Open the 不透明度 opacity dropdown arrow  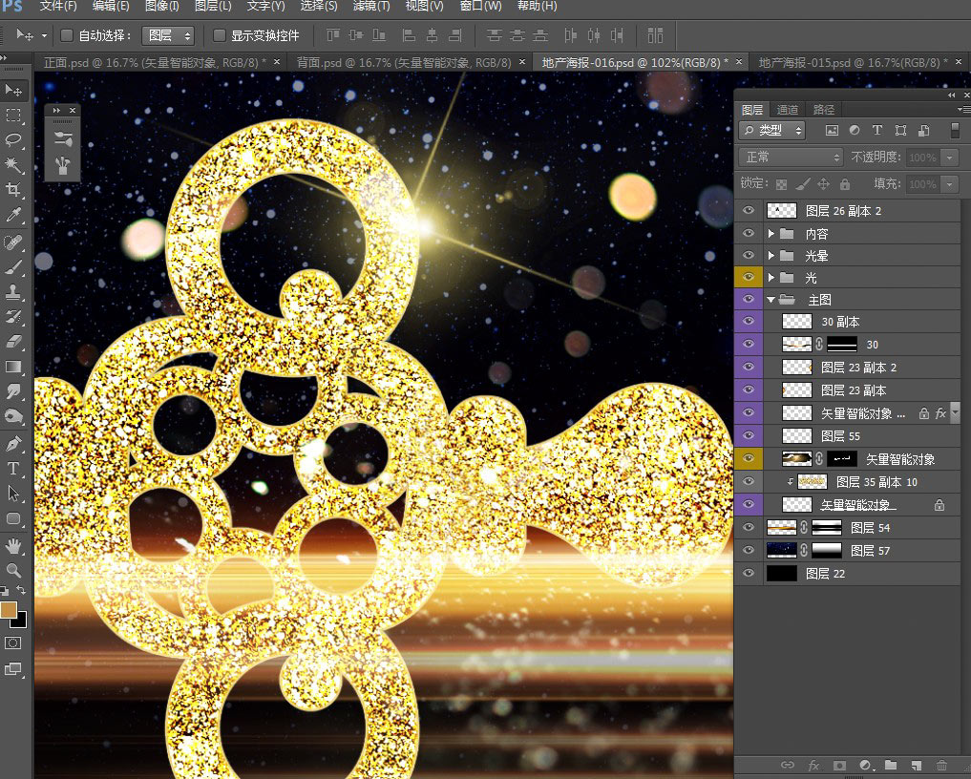pos(949,158)
